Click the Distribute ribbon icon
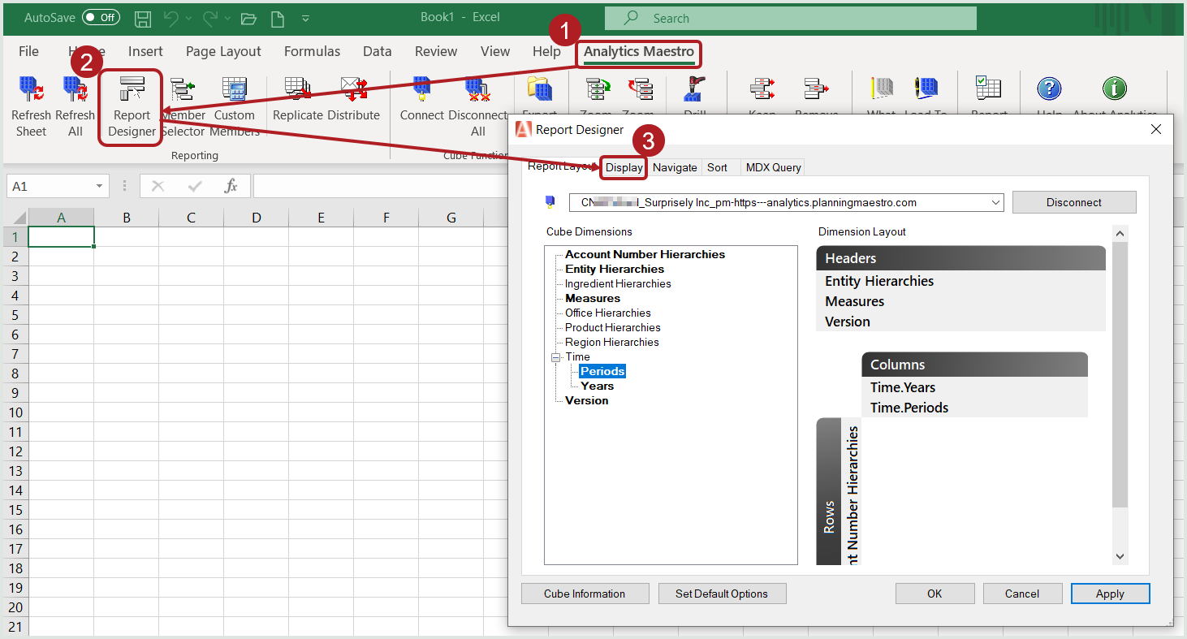Image resolution: width=1187 pixels, height=639 pixels. point(354,89)
